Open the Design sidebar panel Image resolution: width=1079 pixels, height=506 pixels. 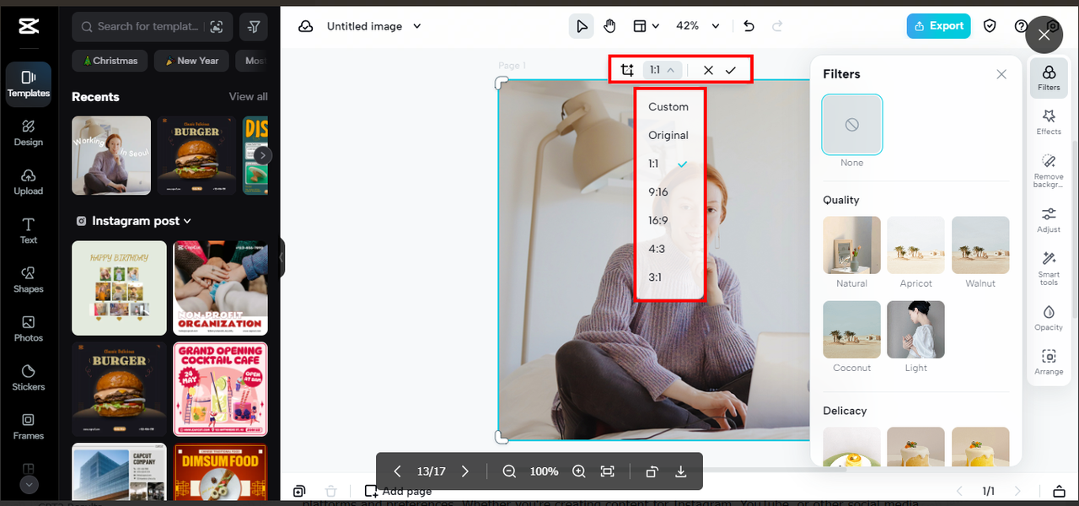(28, 133)
